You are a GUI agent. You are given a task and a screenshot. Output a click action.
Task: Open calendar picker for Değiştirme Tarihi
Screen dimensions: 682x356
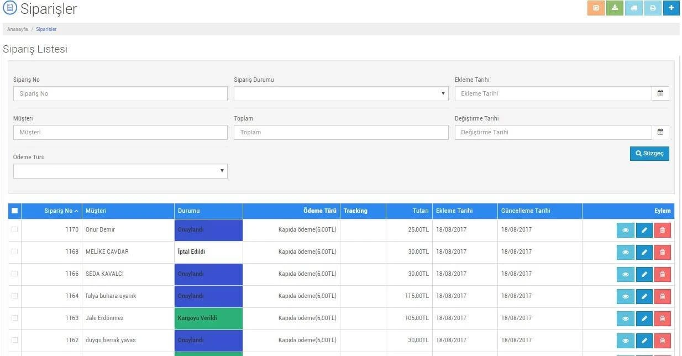[x=660, y=132]
